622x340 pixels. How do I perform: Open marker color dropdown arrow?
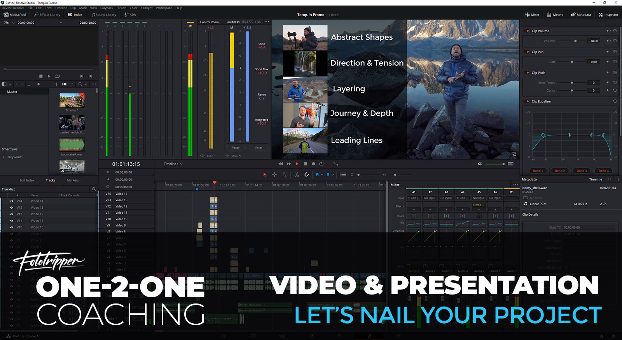click(333, 175)
